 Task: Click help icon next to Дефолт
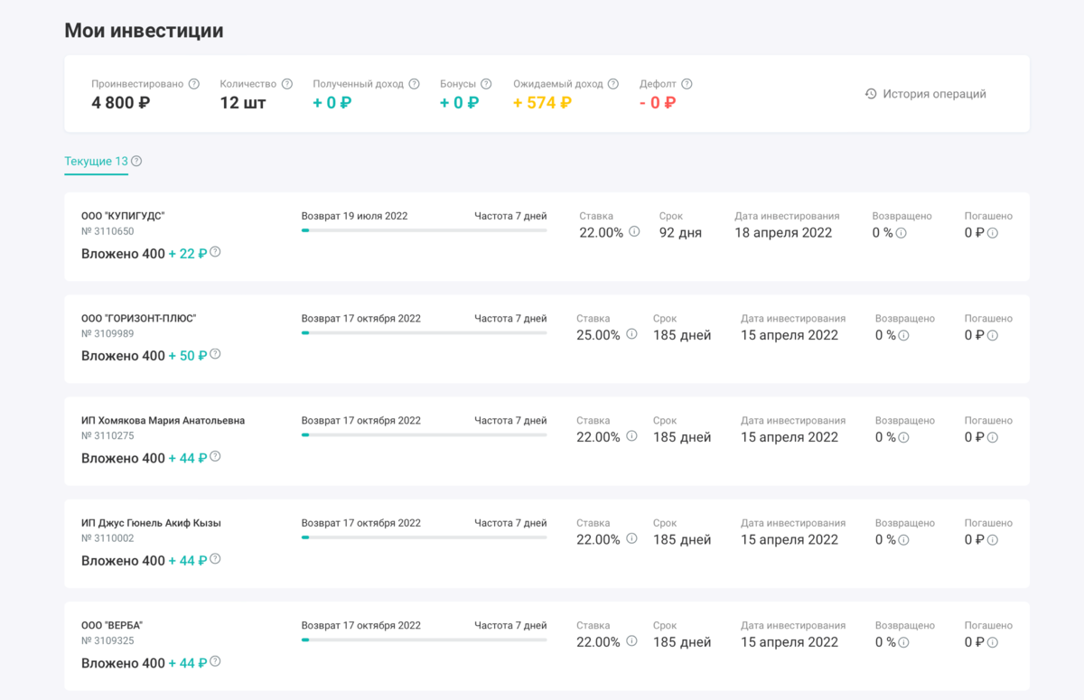click(687, 84)
